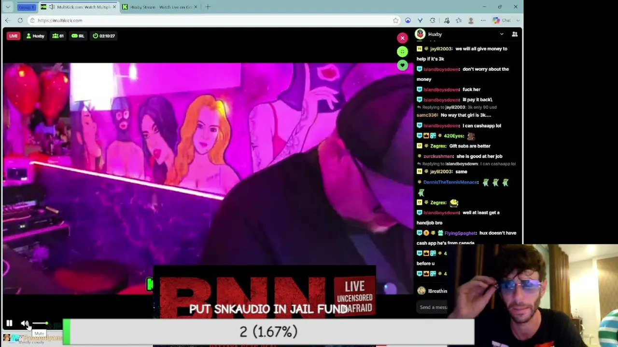This screenshot has width=618, height=347.
Task: Open the Copilot Chat button
Action: pyautogui.click(x=502, y=20)
